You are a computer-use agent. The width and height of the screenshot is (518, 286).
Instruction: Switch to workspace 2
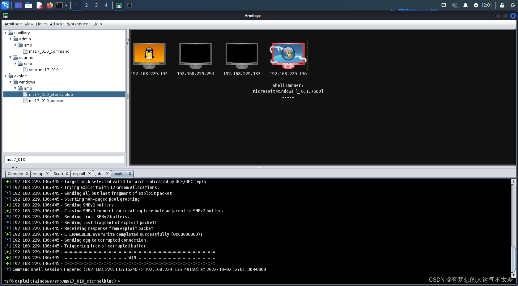87,5
